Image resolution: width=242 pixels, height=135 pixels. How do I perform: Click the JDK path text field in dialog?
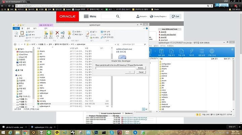click(x=115, y=68)
